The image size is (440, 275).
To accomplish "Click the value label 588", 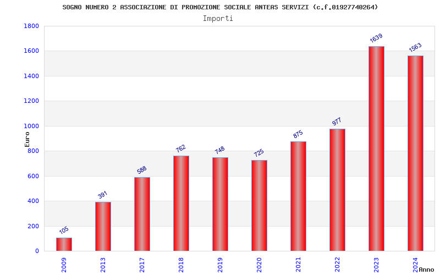I will pos(142,170).
